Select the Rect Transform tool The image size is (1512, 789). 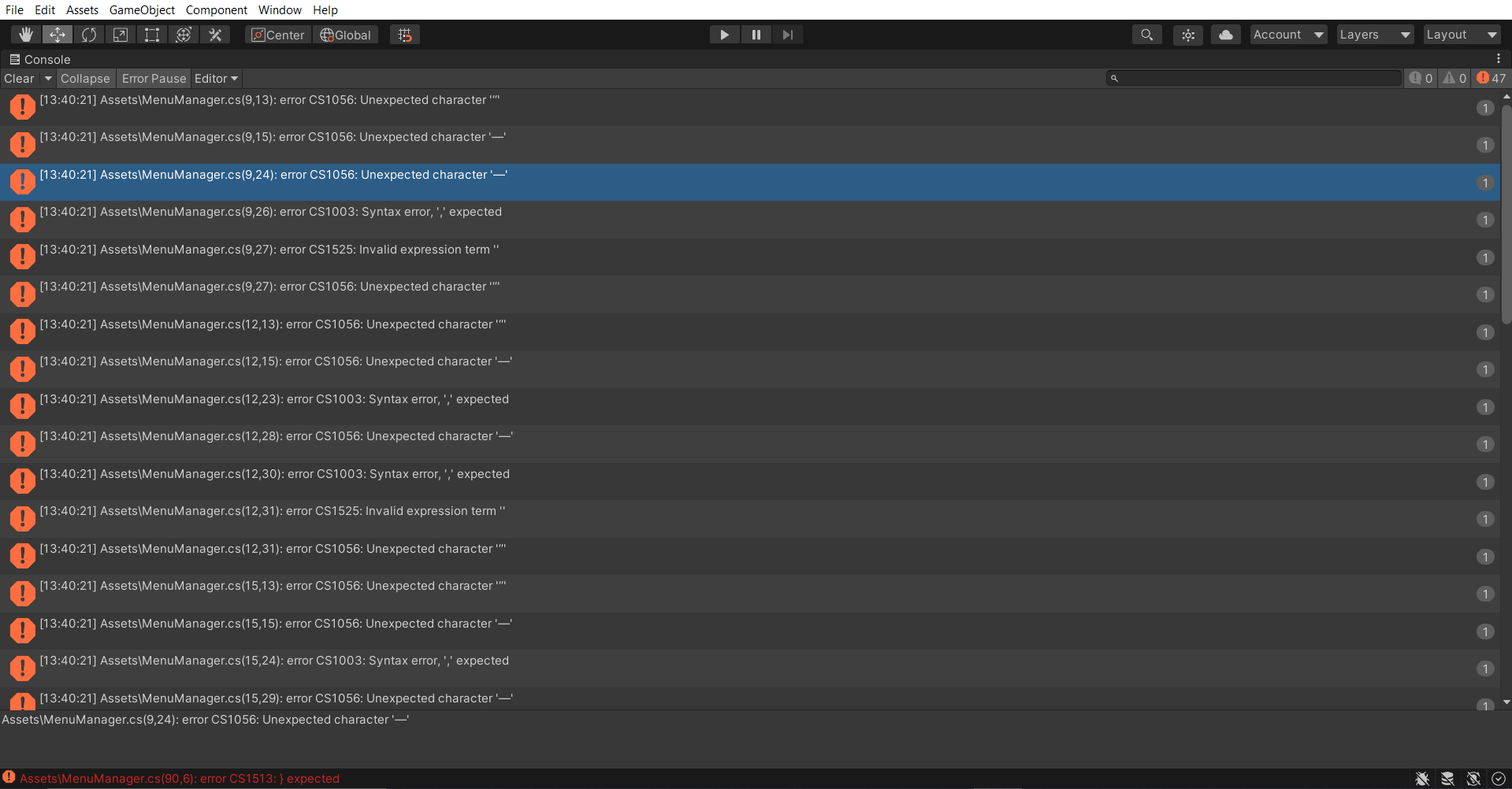tap(152, 35)
